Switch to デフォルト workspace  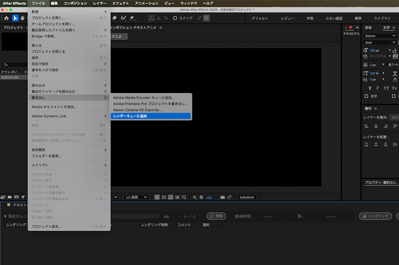[260, 18]
